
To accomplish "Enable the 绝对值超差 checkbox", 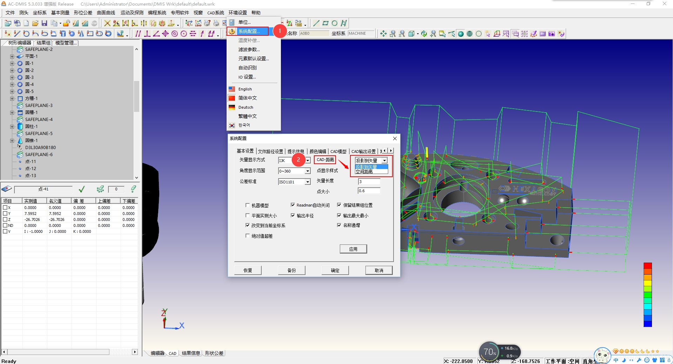I will 248,236.
